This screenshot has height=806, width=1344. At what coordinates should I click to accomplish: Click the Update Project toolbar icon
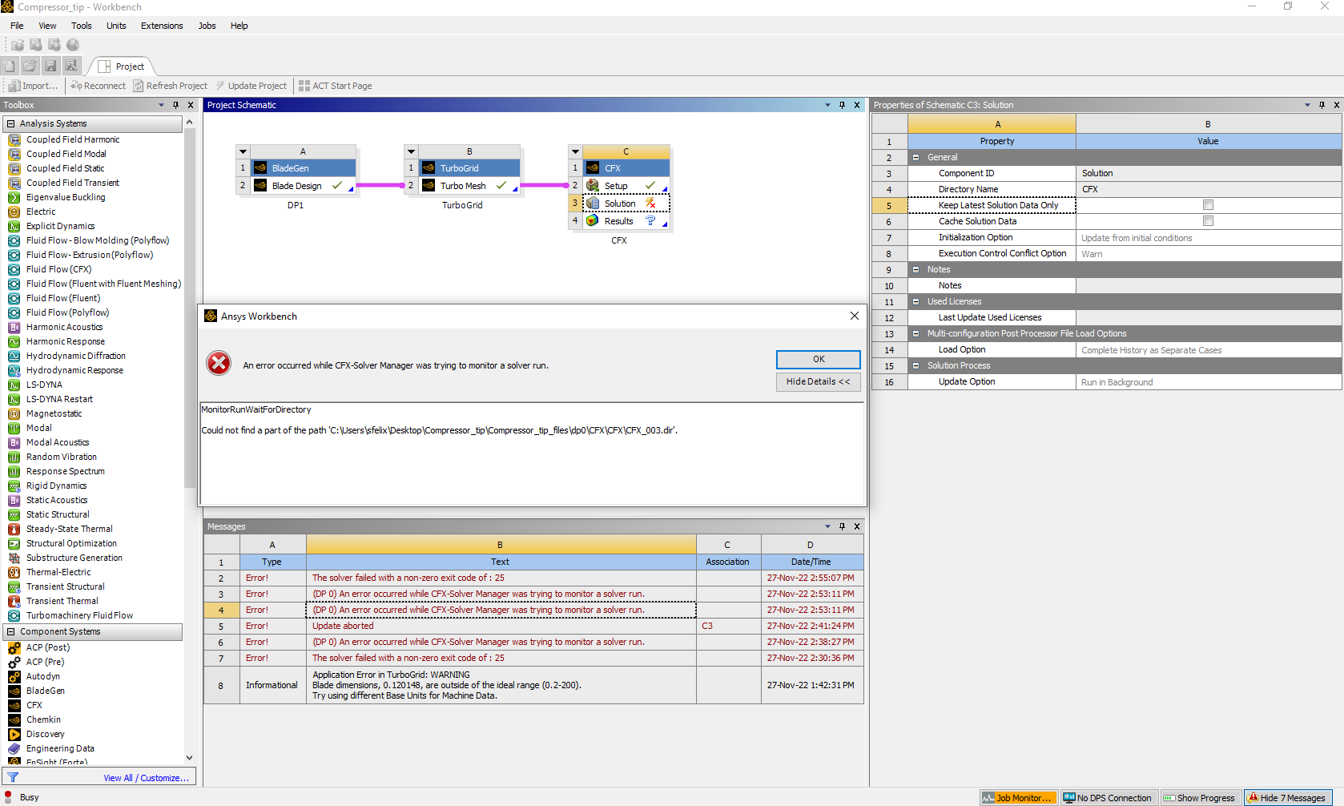[220, 86]
